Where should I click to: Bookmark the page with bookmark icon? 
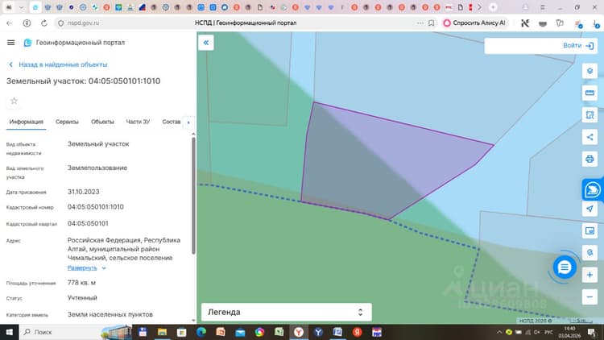[432, 23]
